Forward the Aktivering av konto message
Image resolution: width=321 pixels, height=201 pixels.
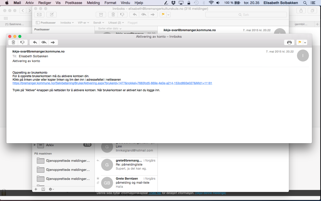click(x=53, y=42)
